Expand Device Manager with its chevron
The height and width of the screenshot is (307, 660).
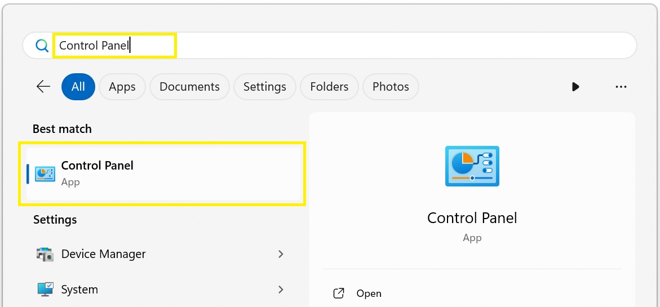click(x=281, y=254)
